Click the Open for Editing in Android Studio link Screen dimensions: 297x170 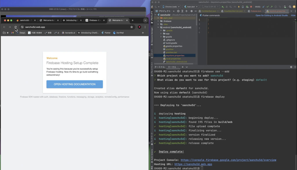[x=271, y=15]
